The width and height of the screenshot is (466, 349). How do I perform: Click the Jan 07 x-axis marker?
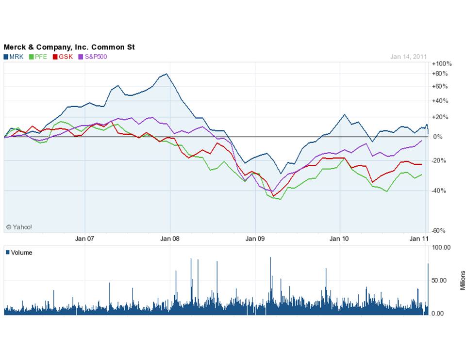coord(84,238)
